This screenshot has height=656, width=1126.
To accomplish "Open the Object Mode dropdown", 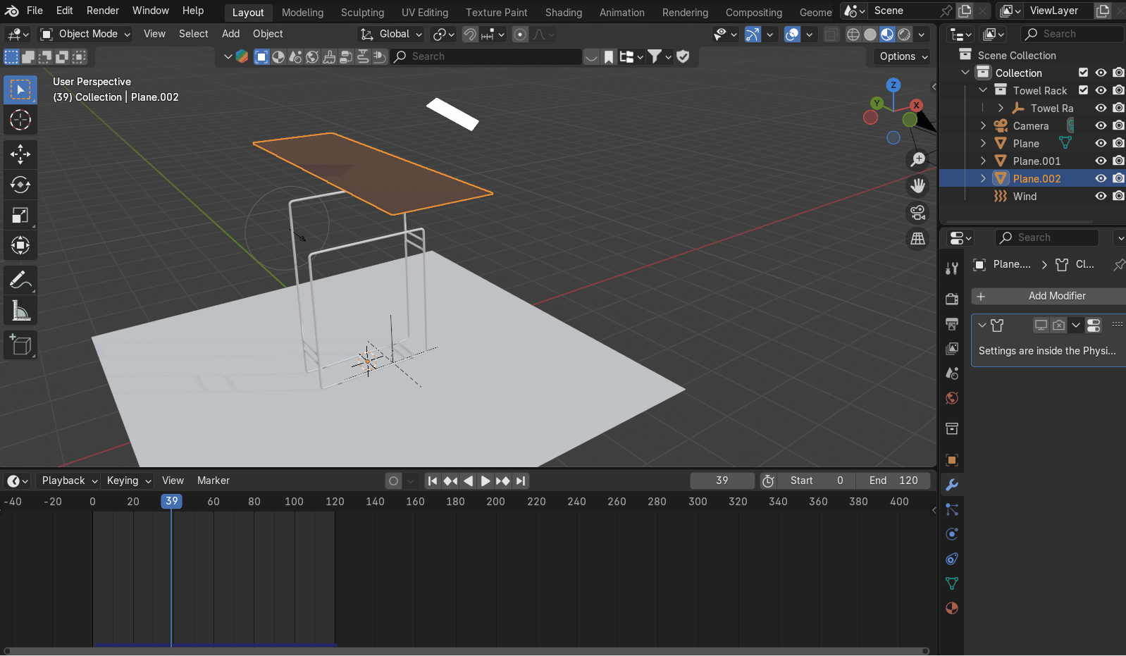I will (85, 34).
